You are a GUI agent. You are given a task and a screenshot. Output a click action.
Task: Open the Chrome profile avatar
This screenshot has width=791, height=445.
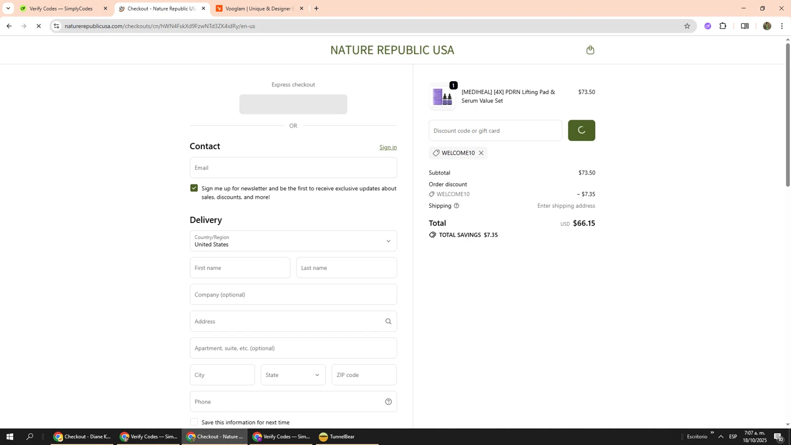[x=767, y=26]
